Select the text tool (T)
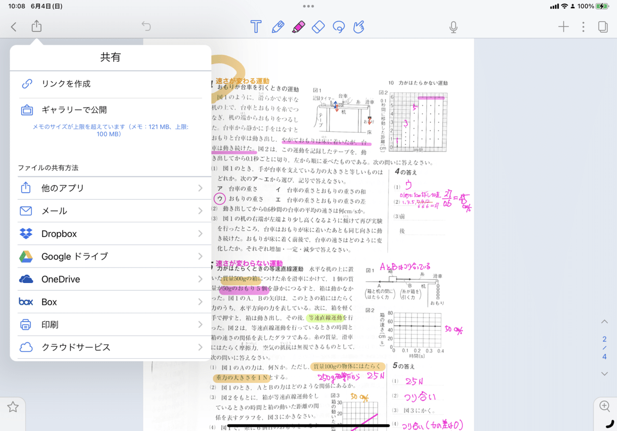Viewport: 617px width, 431px height. [255, 27]
